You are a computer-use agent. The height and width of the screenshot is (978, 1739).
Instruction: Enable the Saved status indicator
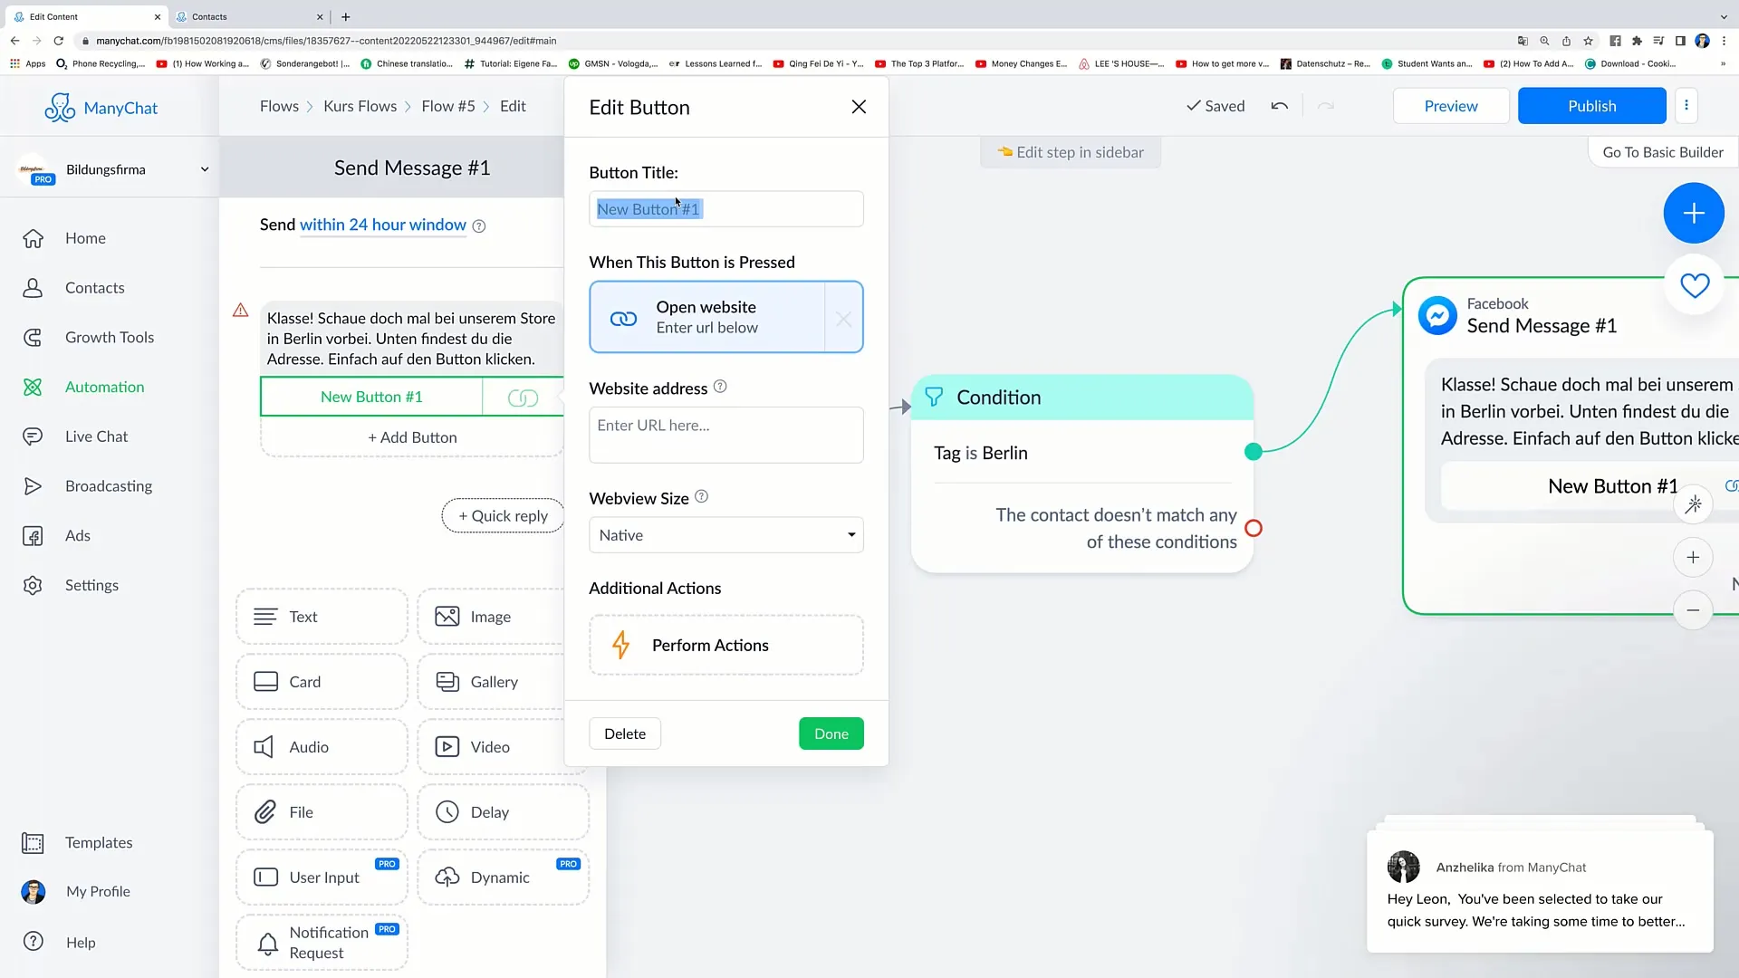tap(1215, 105)
